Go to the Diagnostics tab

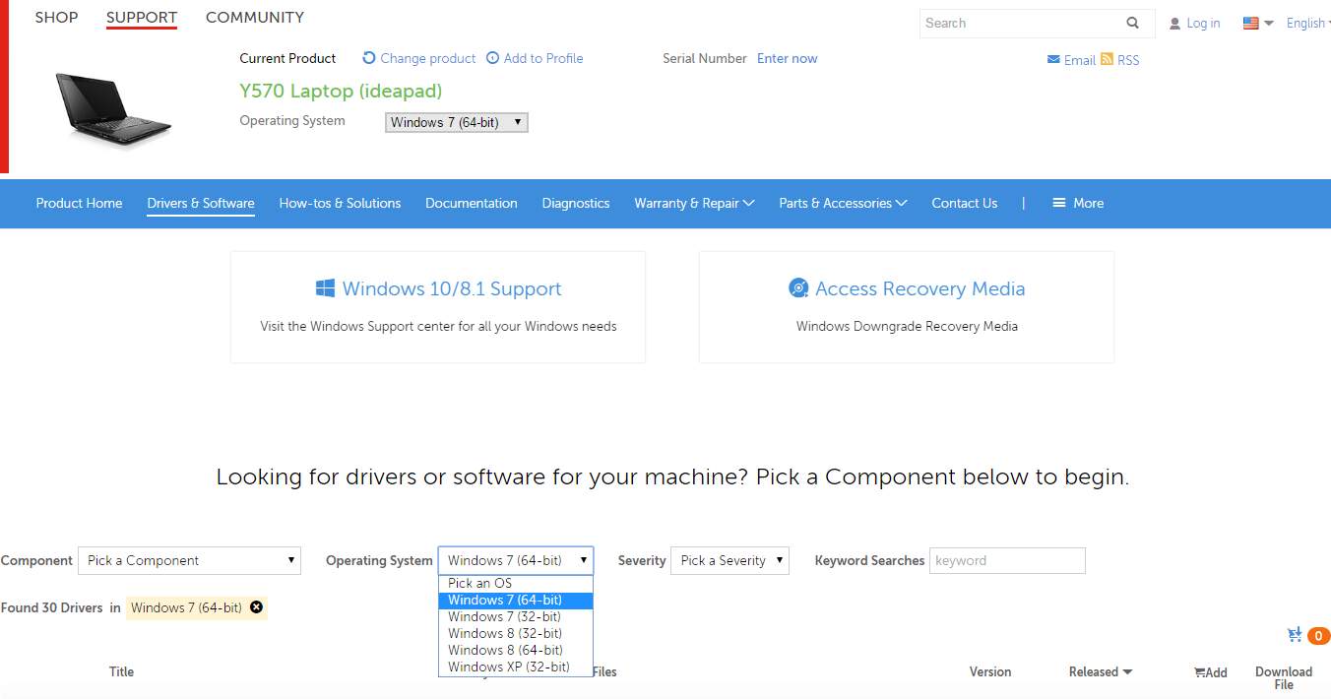(x=575, y=203)
